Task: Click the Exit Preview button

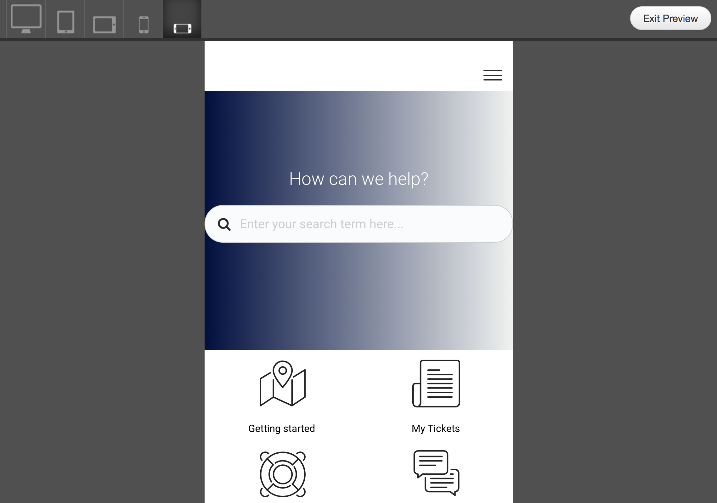Action: 670,19
